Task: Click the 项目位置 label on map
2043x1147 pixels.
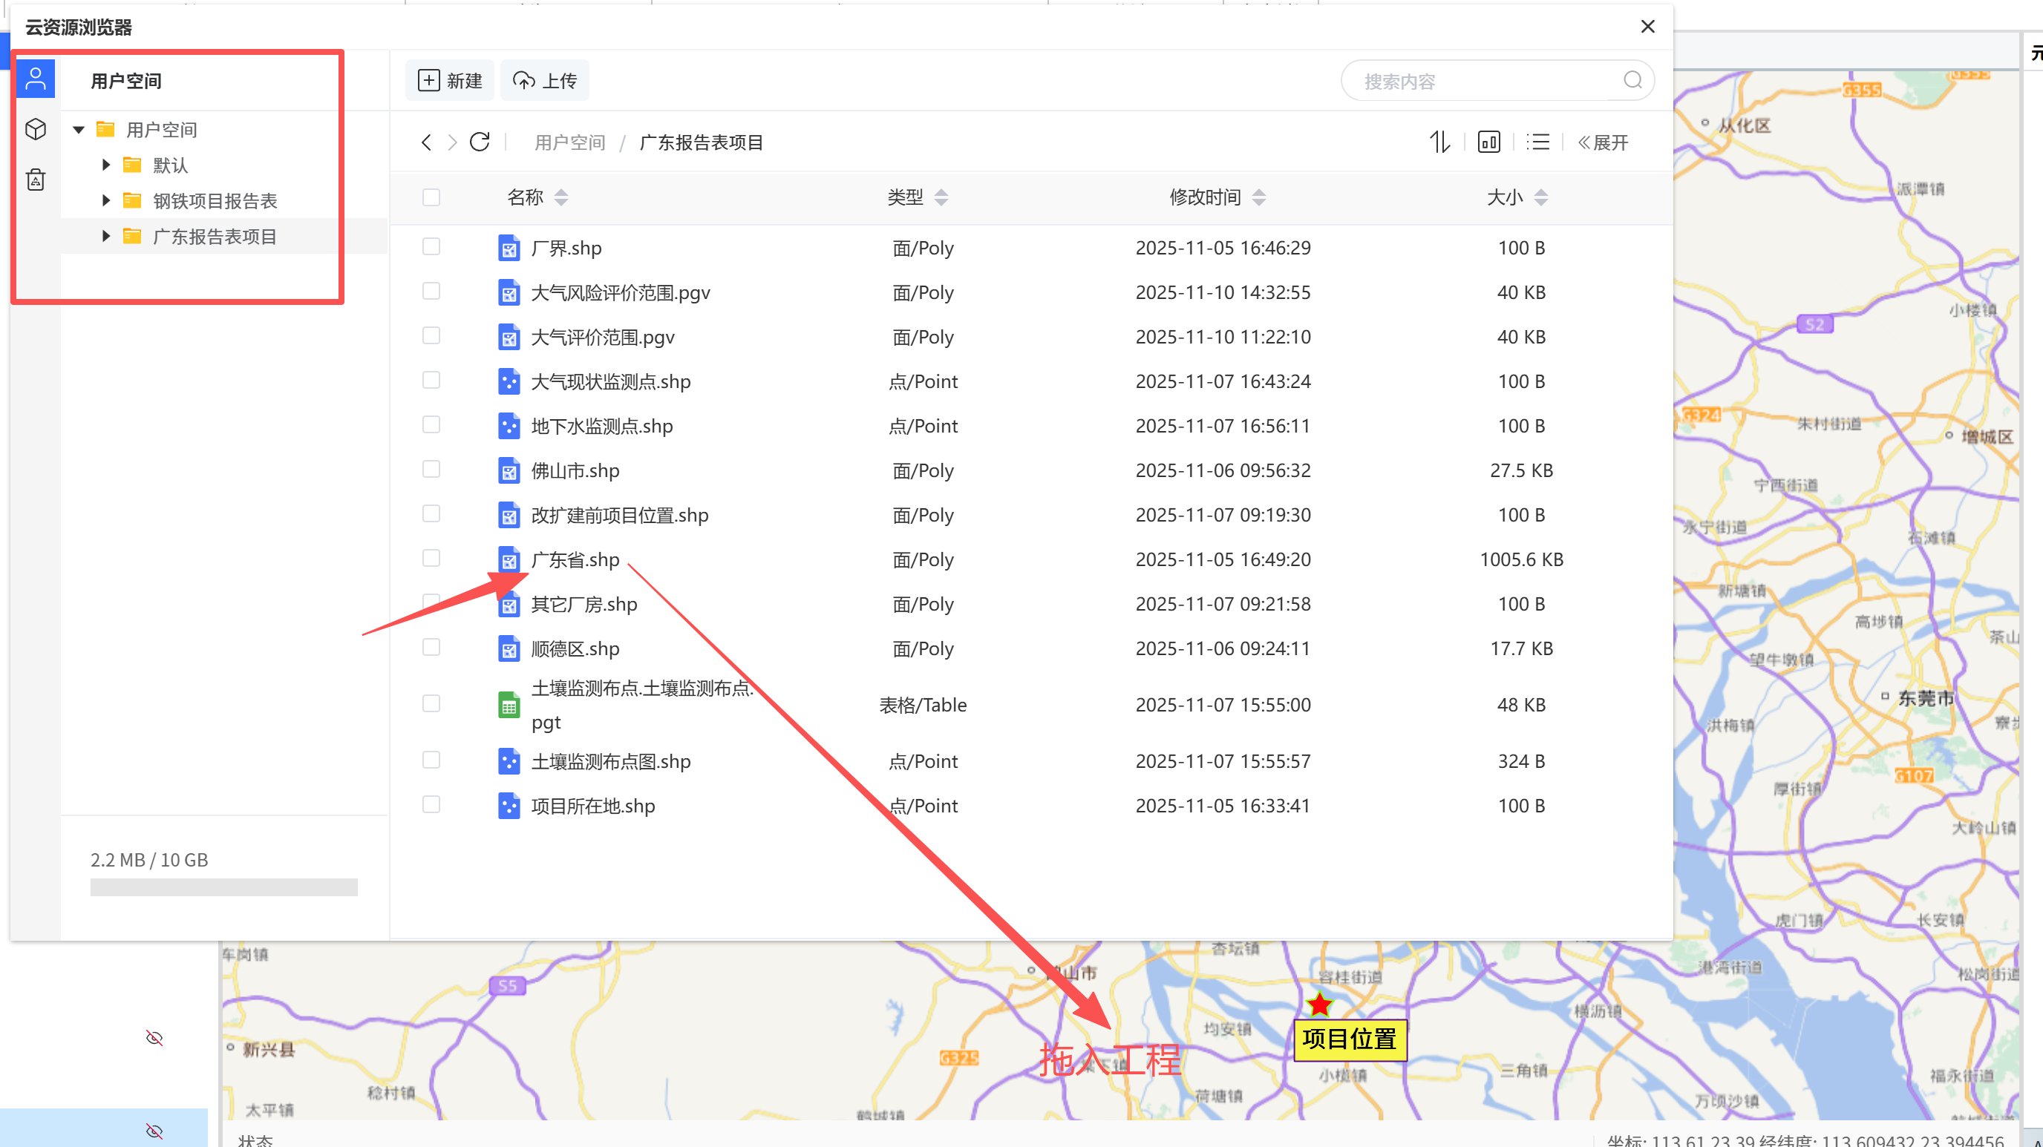Action: coord(1350,1039)
